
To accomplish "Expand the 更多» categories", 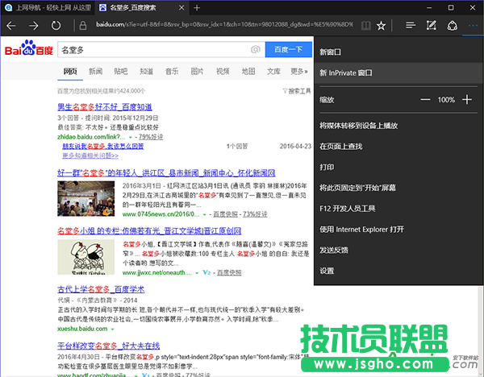I will [x=298, y=72].
